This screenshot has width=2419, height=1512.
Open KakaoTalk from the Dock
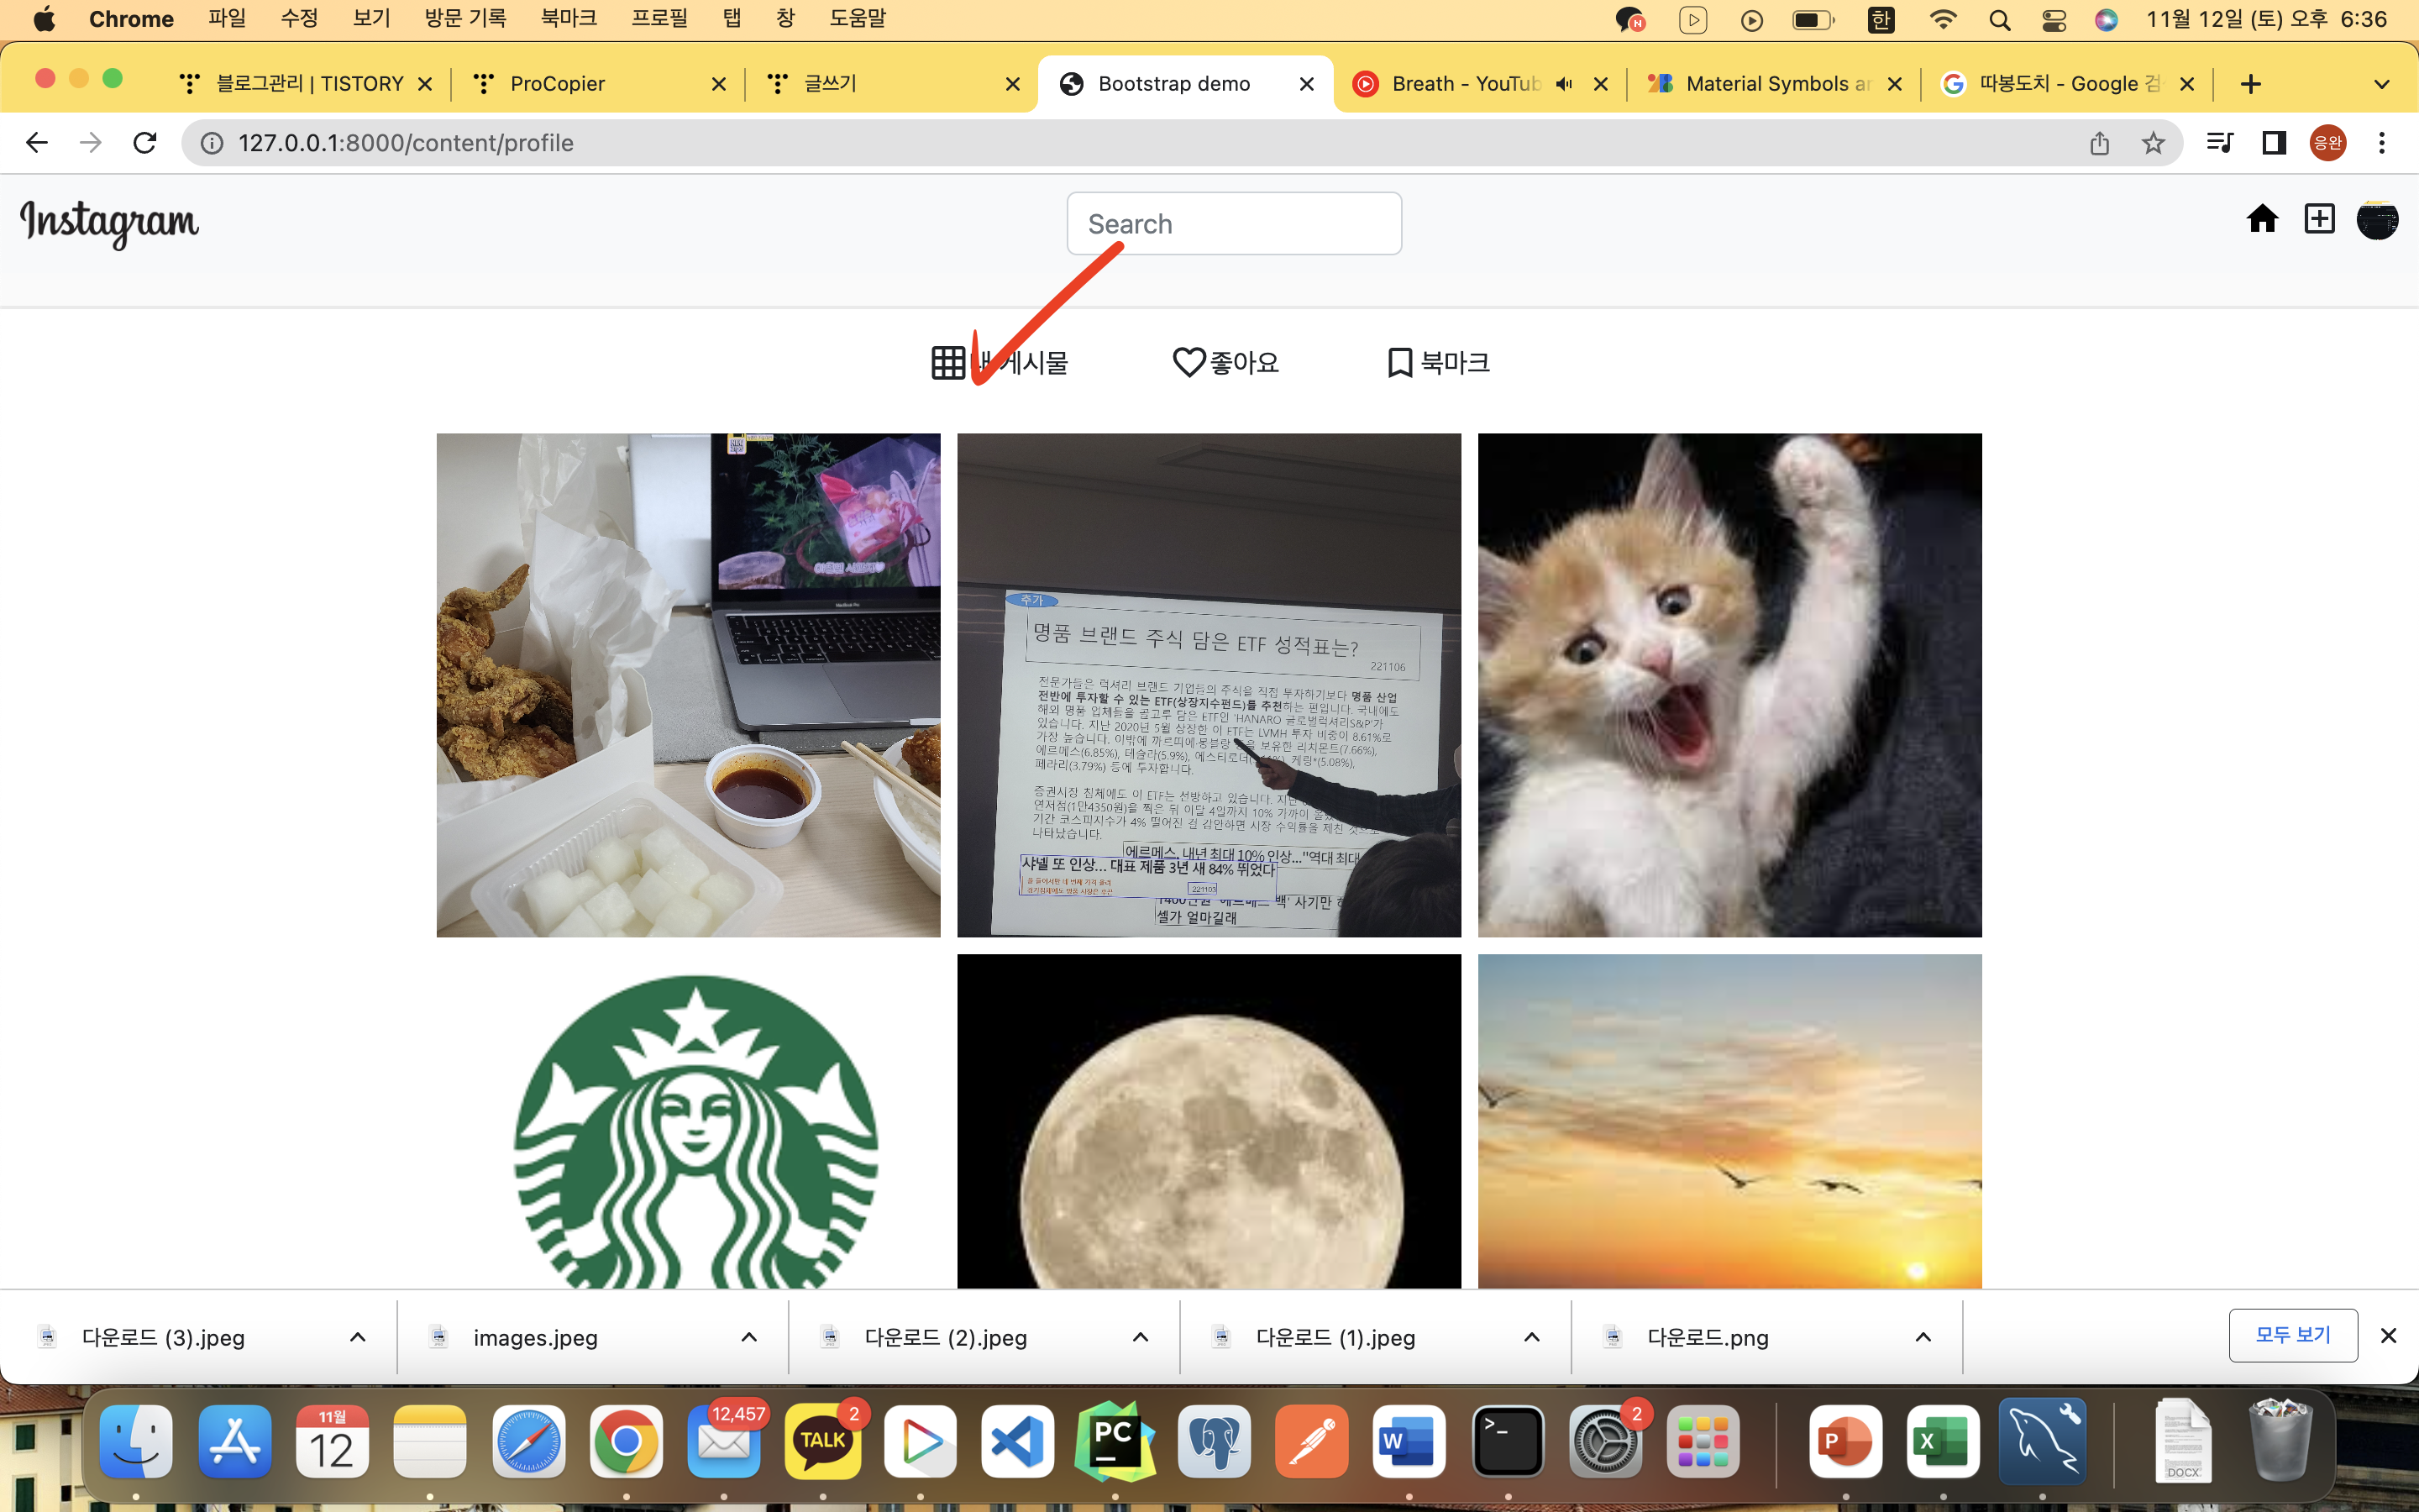pyautogui.click(x=822, y=1441)
